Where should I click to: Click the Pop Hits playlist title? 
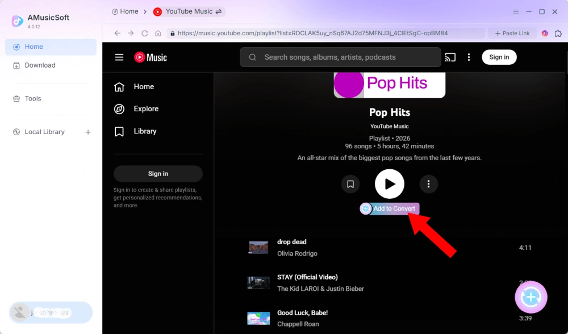[390, 112]
